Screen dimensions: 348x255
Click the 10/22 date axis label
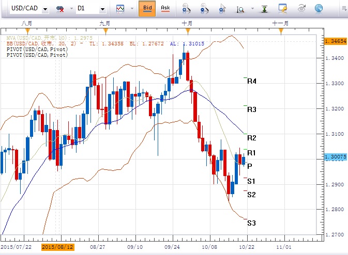coord(247,247)
